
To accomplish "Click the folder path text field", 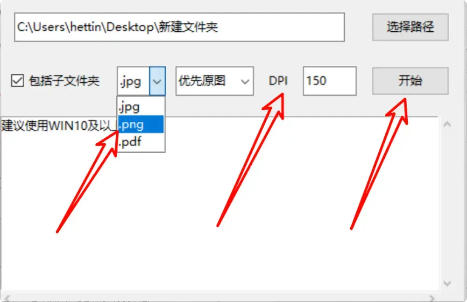I will click(179, 27).
